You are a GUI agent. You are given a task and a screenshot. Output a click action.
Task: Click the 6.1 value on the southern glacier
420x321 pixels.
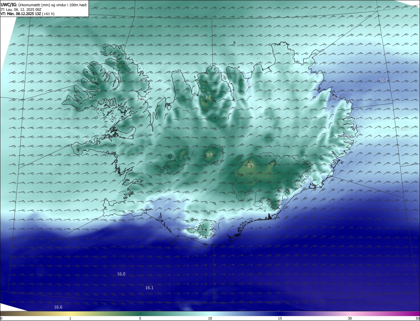[202, 229]
